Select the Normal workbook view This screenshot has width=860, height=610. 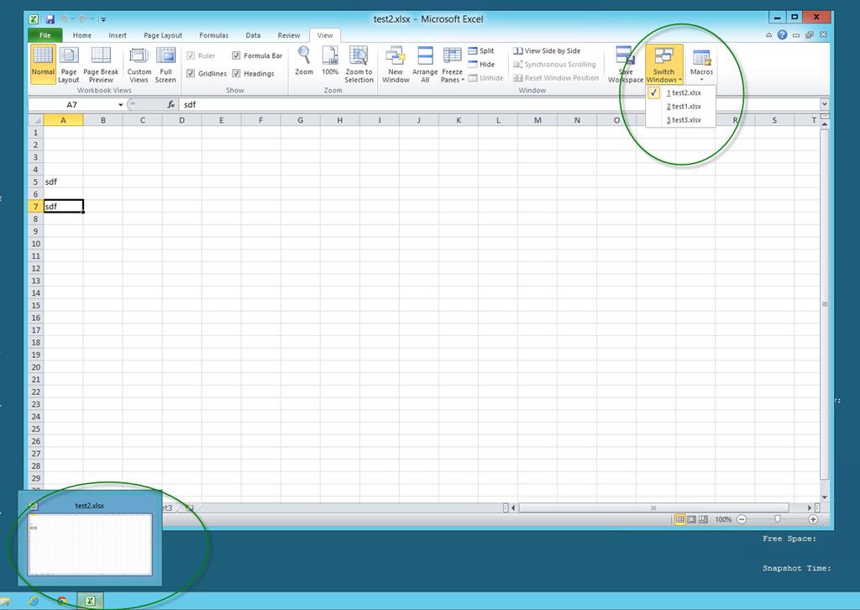click(x=43, y=64)
